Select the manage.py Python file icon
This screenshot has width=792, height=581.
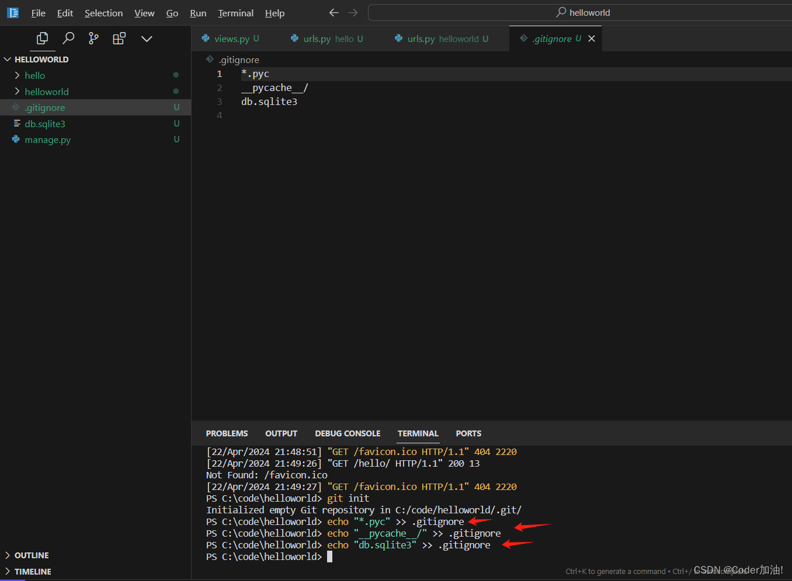pos(15,139)
